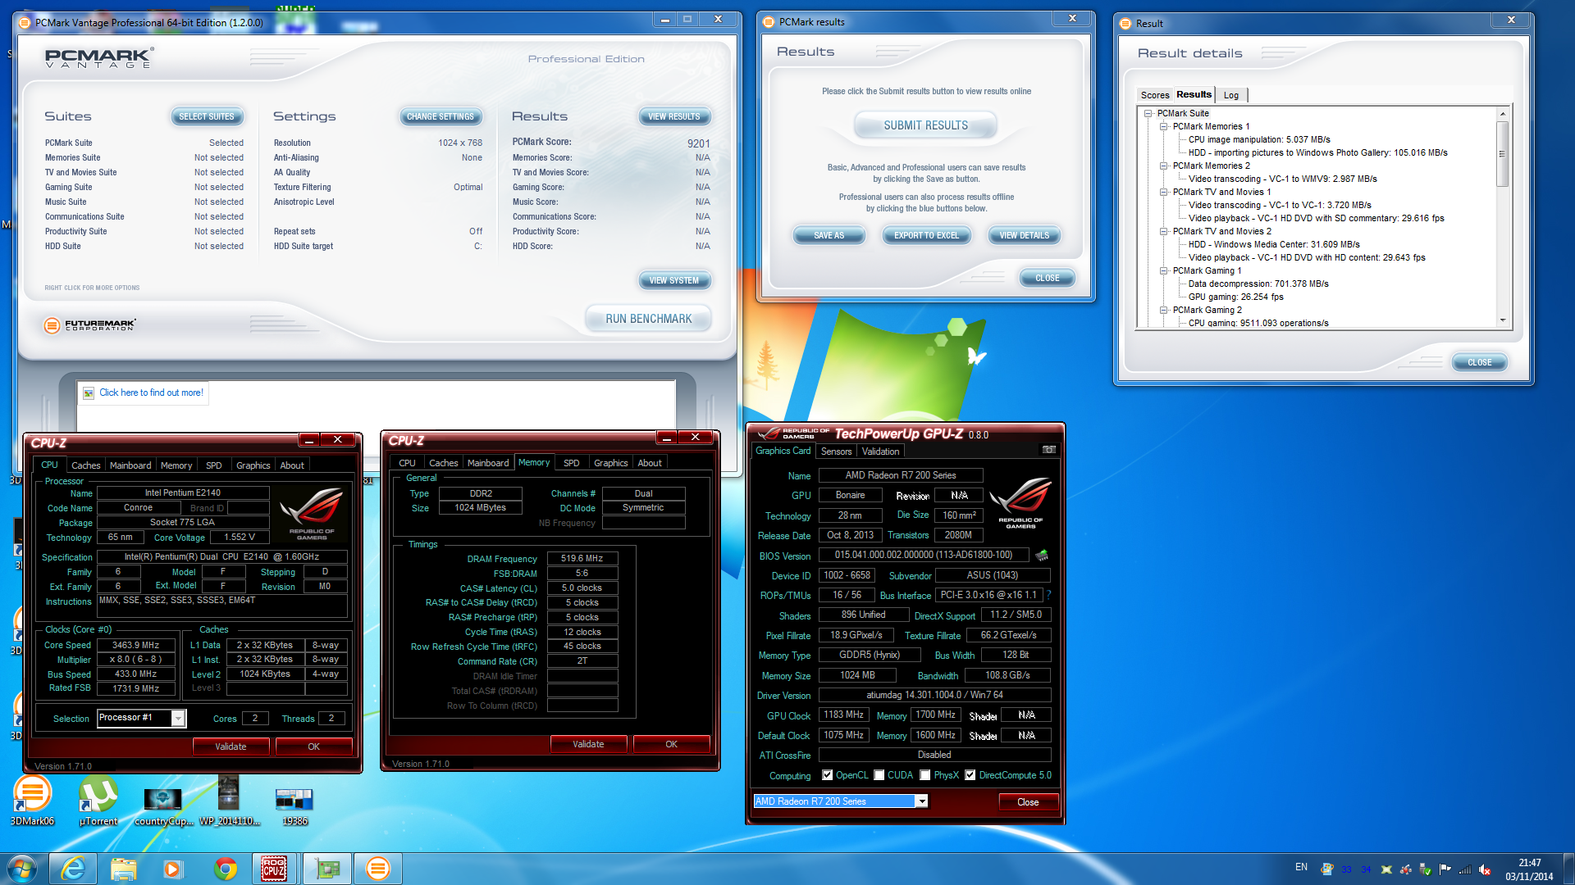Click the VIEW SYSTEM button
This screenshot has width=1575, height=885.
[673, 280]
